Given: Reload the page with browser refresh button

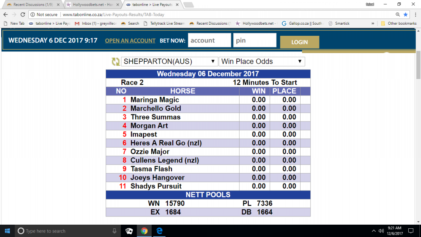Looking at the screenshot, I should [23, 14].
